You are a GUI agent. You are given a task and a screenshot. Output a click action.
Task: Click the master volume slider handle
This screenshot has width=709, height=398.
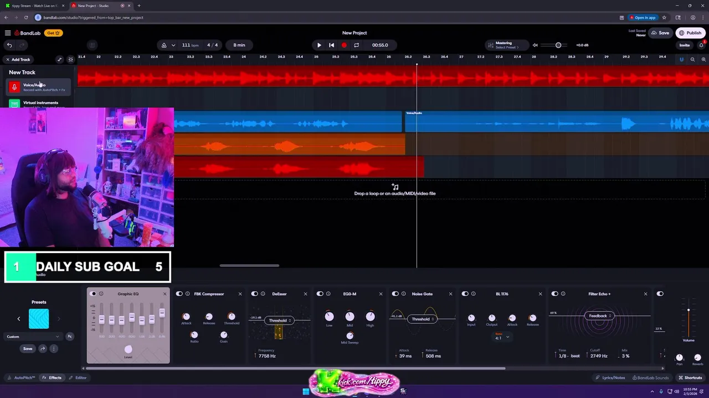[558, 45]
